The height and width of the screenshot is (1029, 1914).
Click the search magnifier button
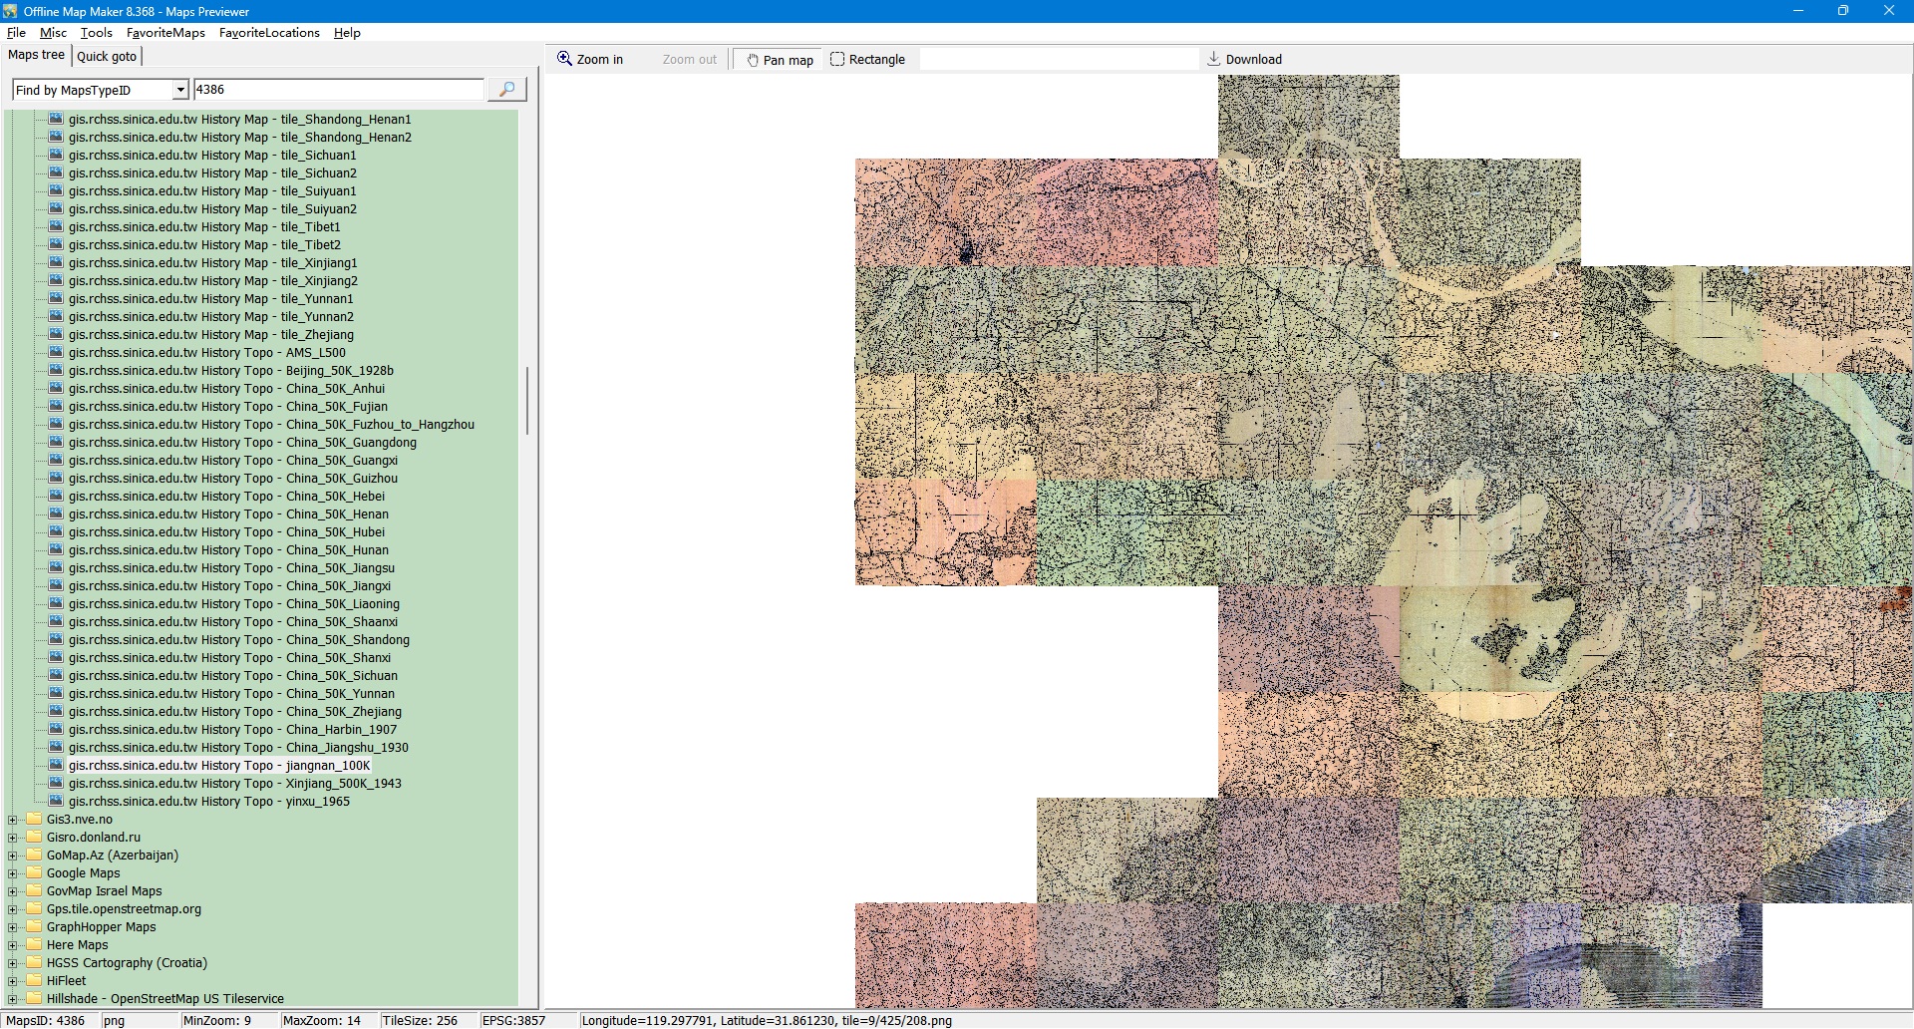pyautogui.click(x=506, y=90)
